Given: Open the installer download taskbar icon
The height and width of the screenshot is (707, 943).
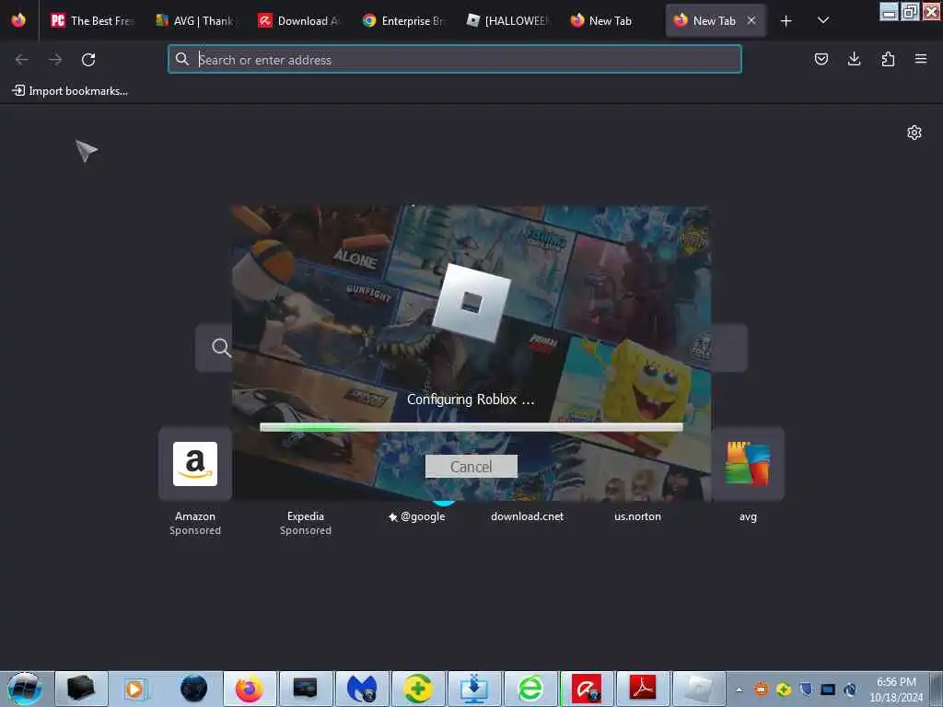Looking at the screenshot, I should [474, 689].
